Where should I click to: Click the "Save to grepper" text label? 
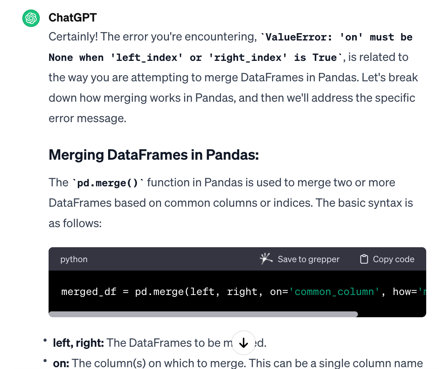coord(309,259)
